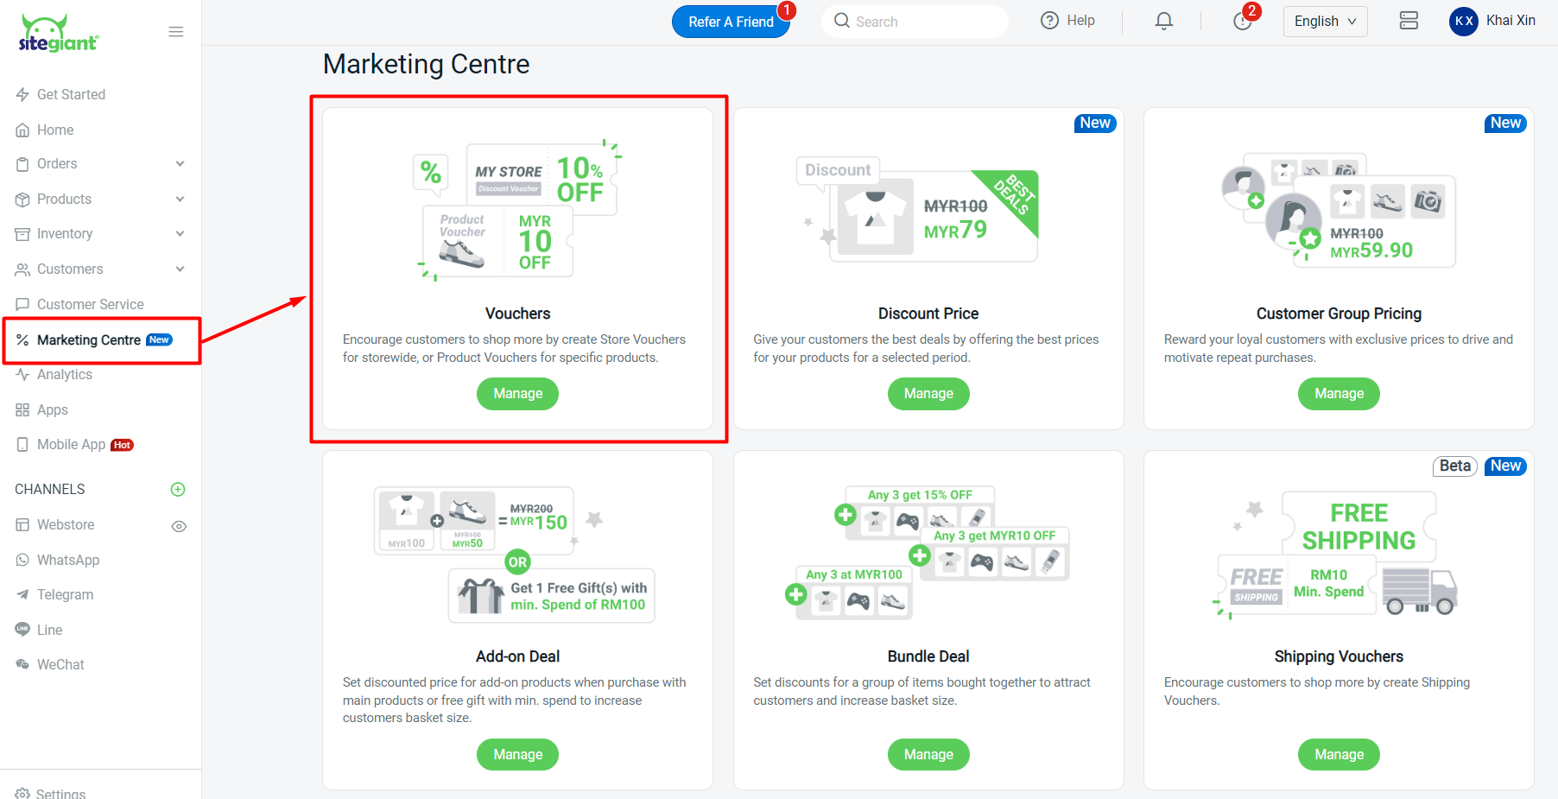The height and width of the screenshot is (799, 1558).
Task: Focus the Search field
Action: 924,22
